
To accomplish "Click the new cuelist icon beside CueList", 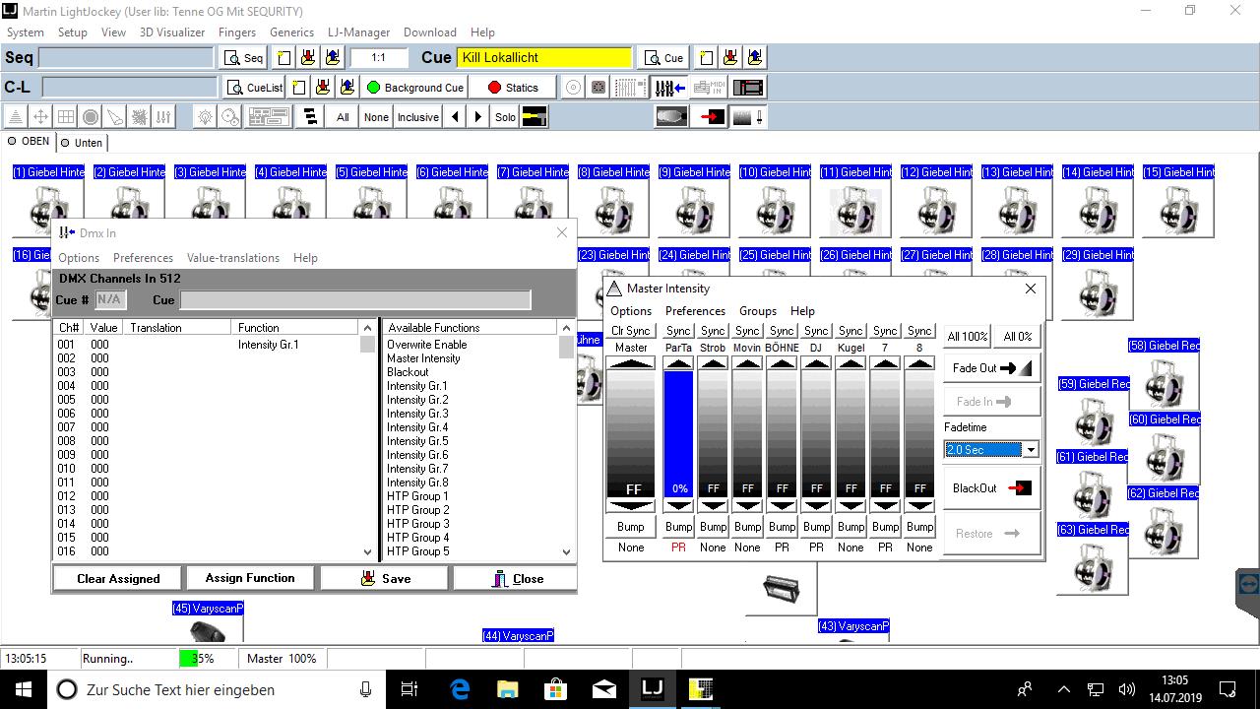I will click(298, 88).
